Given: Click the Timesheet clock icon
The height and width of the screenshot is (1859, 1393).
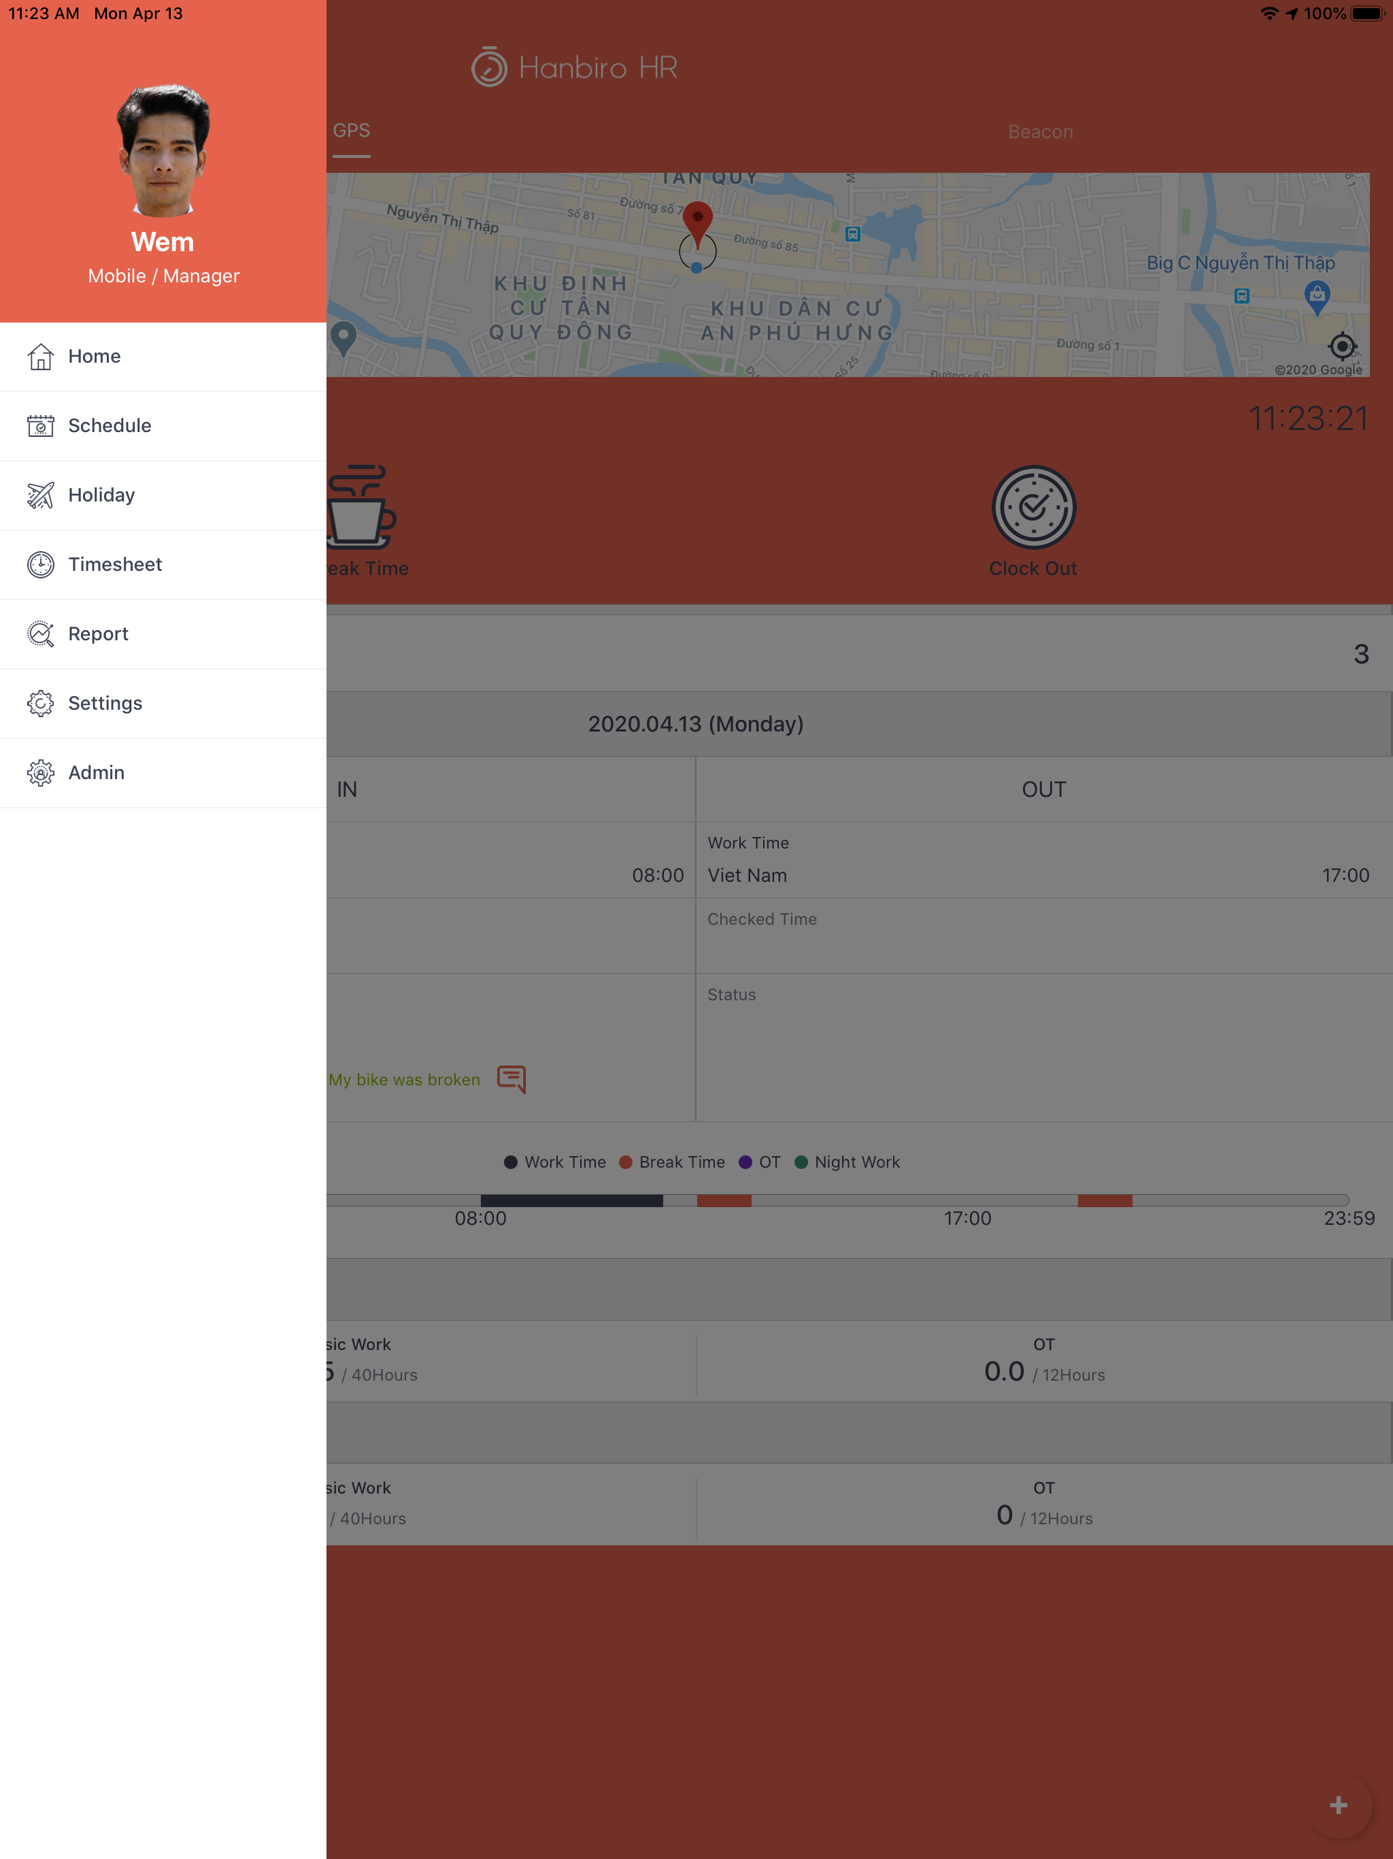Looking at the screenshot, I should [x=40, y=565].
